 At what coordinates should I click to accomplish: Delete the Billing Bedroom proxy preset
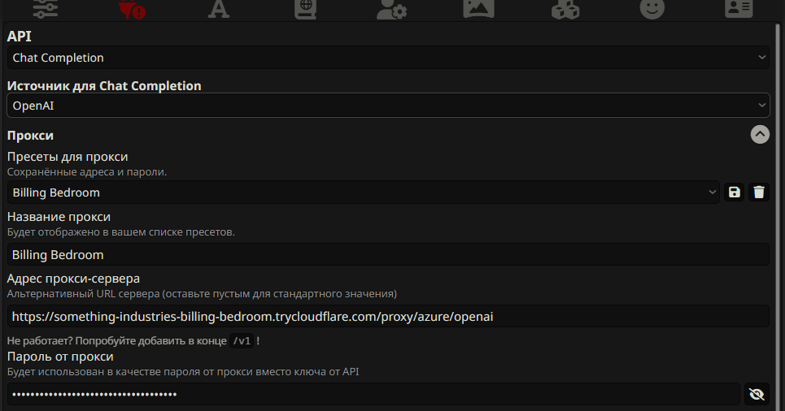tap(759, 193)
